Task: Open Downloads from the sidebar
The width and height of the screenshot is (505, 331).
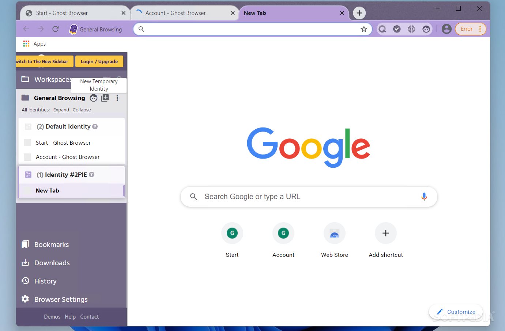Action: (x=46, y=263)
